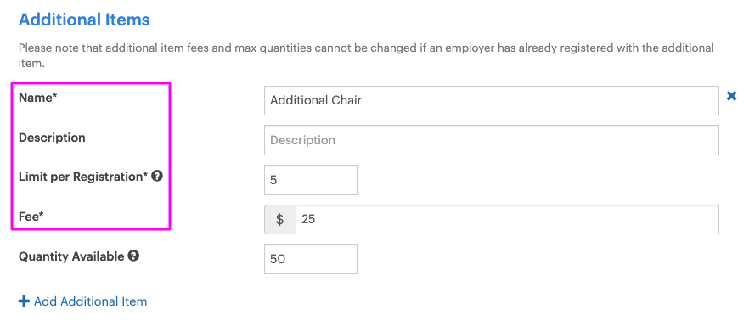Remove the Additional Chair item with the X icon
This screenshot has height=332, width=749.
pyautogui.click(x=731, y=96)
